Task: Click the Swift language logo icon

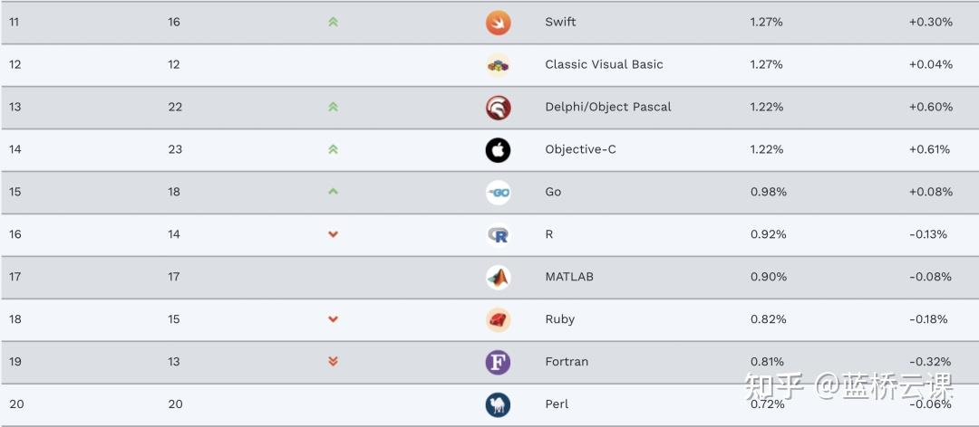Action: 498,23
